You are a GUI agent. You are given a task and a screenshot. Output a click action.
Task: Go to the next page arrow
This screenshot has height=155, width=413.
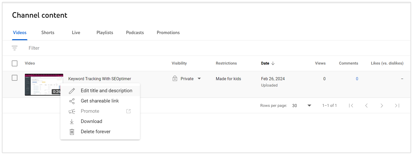[x=382, y=106]
